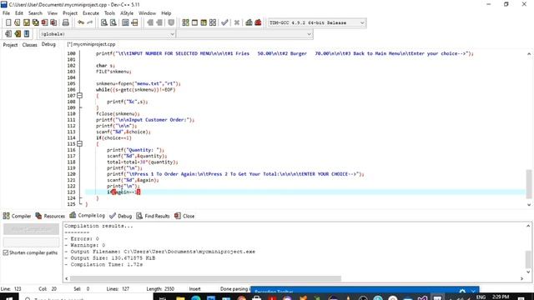The image size is (534, 300).
Task: Save the current file from toolbar
Action: [26, 22]
